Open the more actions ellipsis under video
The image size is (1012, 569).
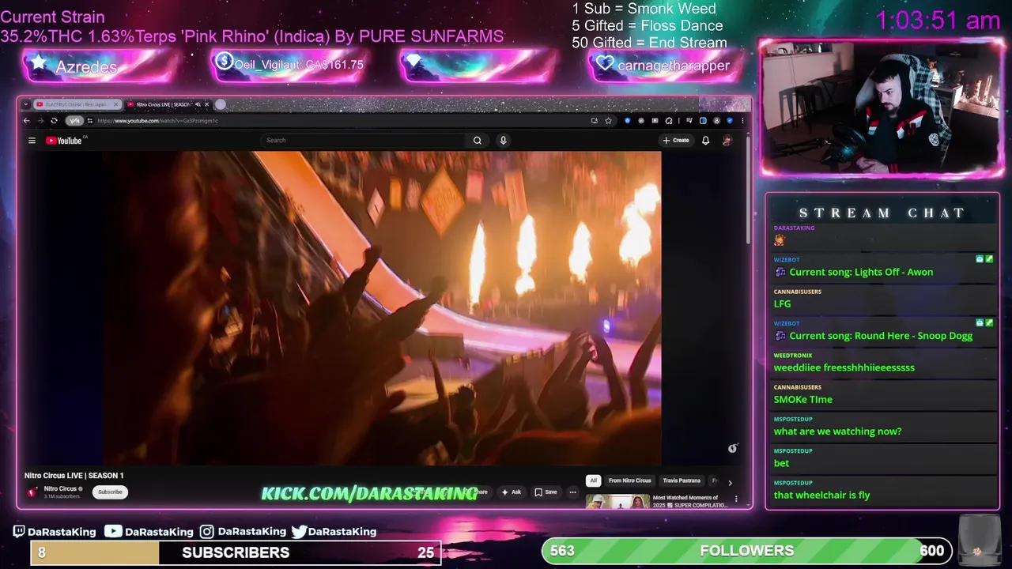572,492
